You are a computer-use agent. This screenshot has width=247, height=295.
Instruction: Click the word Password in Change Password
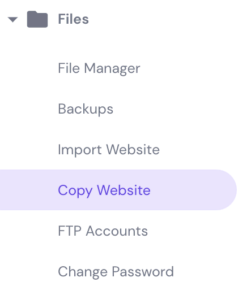(x=143, y=271)
